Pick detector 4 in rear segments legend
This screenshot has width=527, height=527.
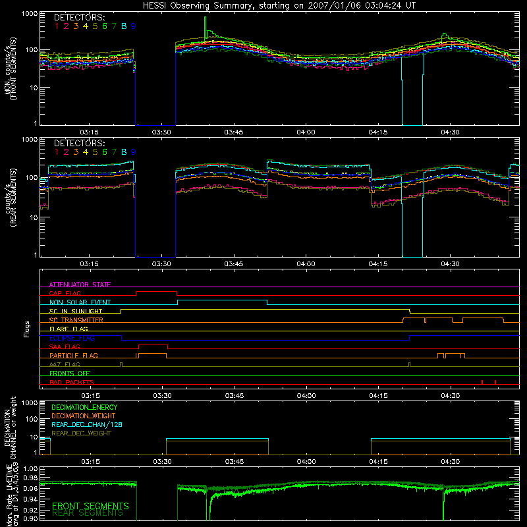point(86,152)
